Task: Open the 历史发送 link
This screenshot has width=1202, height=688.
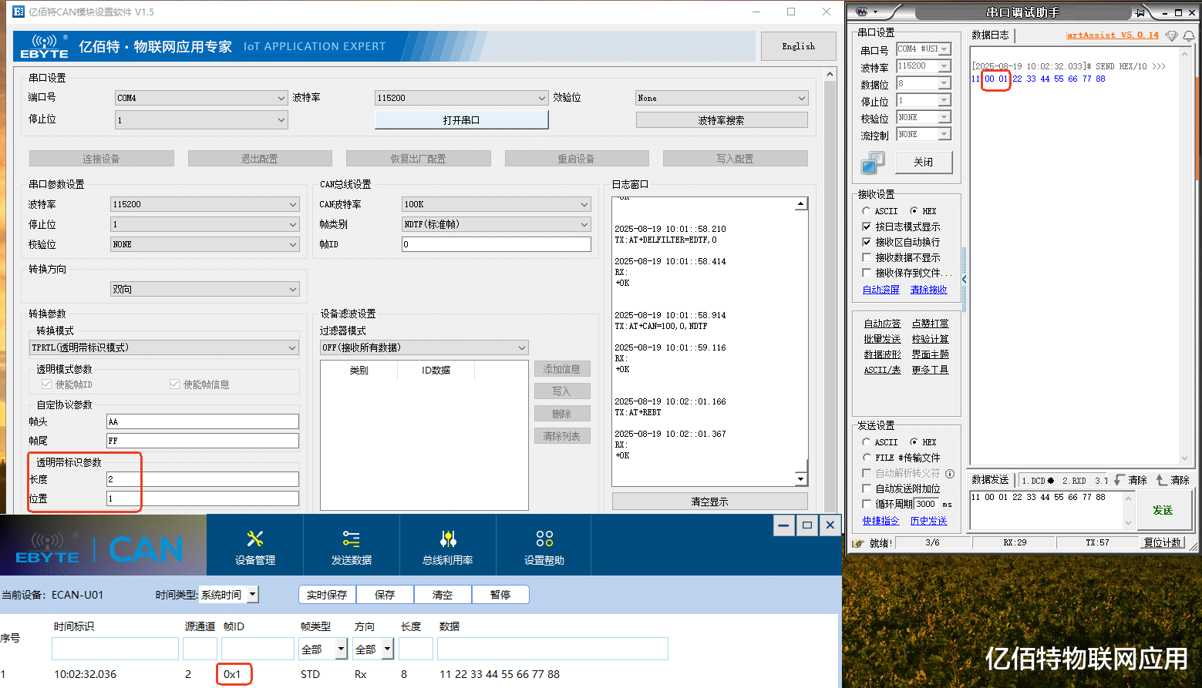Action: pyautogui.click(x=929, y=521)
